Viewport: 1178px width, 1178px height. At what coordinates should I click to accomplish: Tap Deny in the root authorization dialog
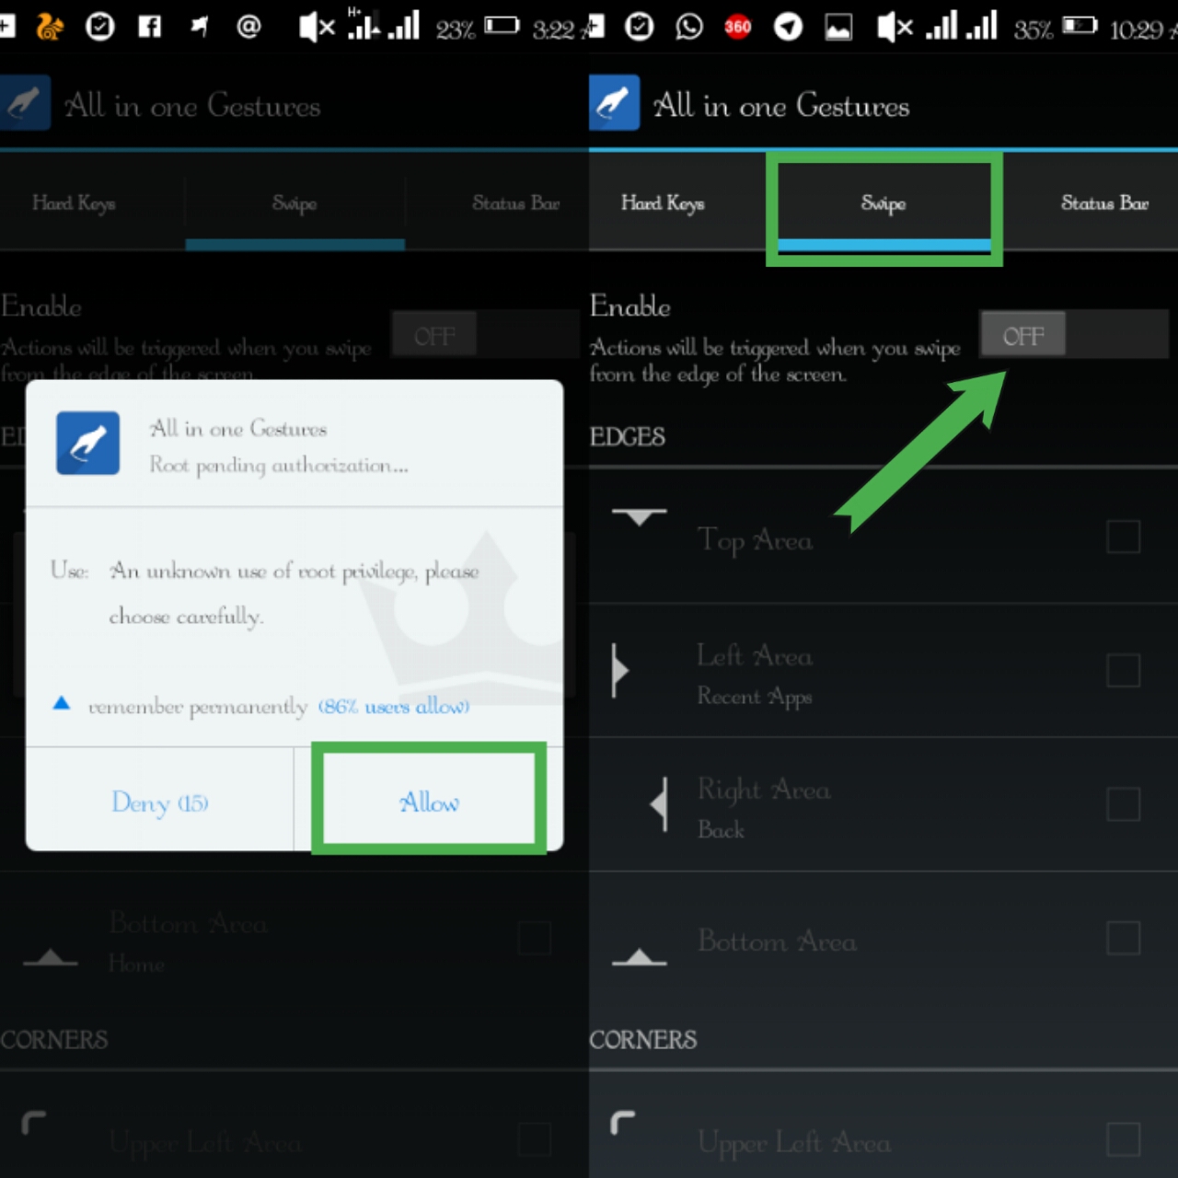[159, 801]
